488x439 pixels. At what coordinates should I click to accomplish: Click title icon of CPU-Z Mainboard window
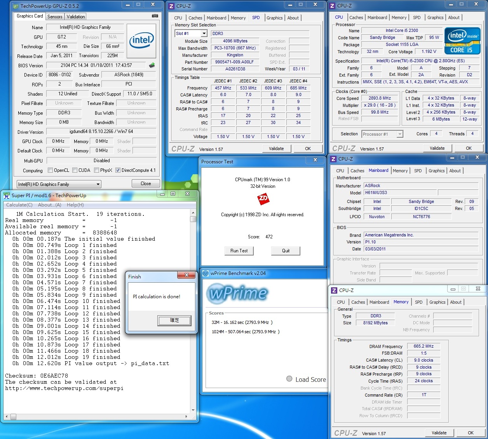tap(333, 159)
